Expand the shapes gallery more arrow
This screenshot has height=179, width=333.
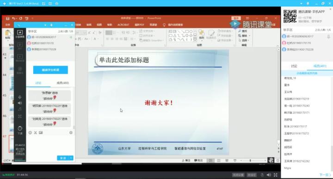[195, 40]
